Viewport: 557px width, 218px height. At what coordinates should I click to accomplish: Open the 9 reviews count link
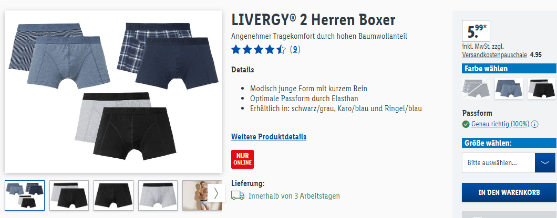tap(295, 50)
